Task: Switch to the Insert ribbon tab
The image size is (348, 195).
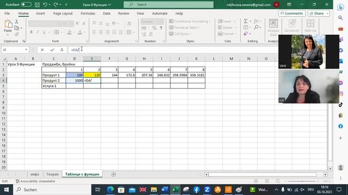Action: (40, 14)
